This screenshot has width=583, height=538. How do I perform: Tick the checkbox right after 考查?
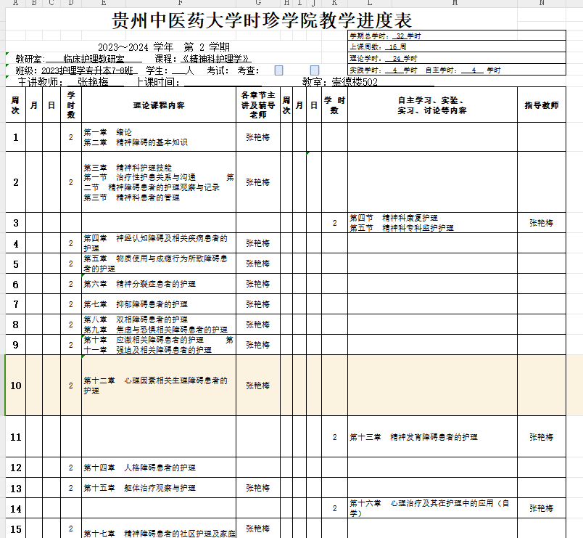pos(279,70)
